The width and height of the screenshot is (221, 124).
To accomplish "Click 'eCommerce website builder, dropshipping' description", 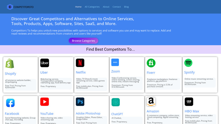I will pyautogui.click(x=18, y=81).
